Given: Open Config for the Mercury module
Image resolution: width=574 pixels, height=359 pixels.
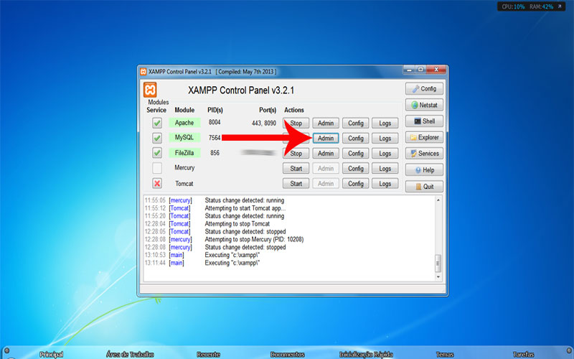Looking at the screenshot, I should coord(355,169).
